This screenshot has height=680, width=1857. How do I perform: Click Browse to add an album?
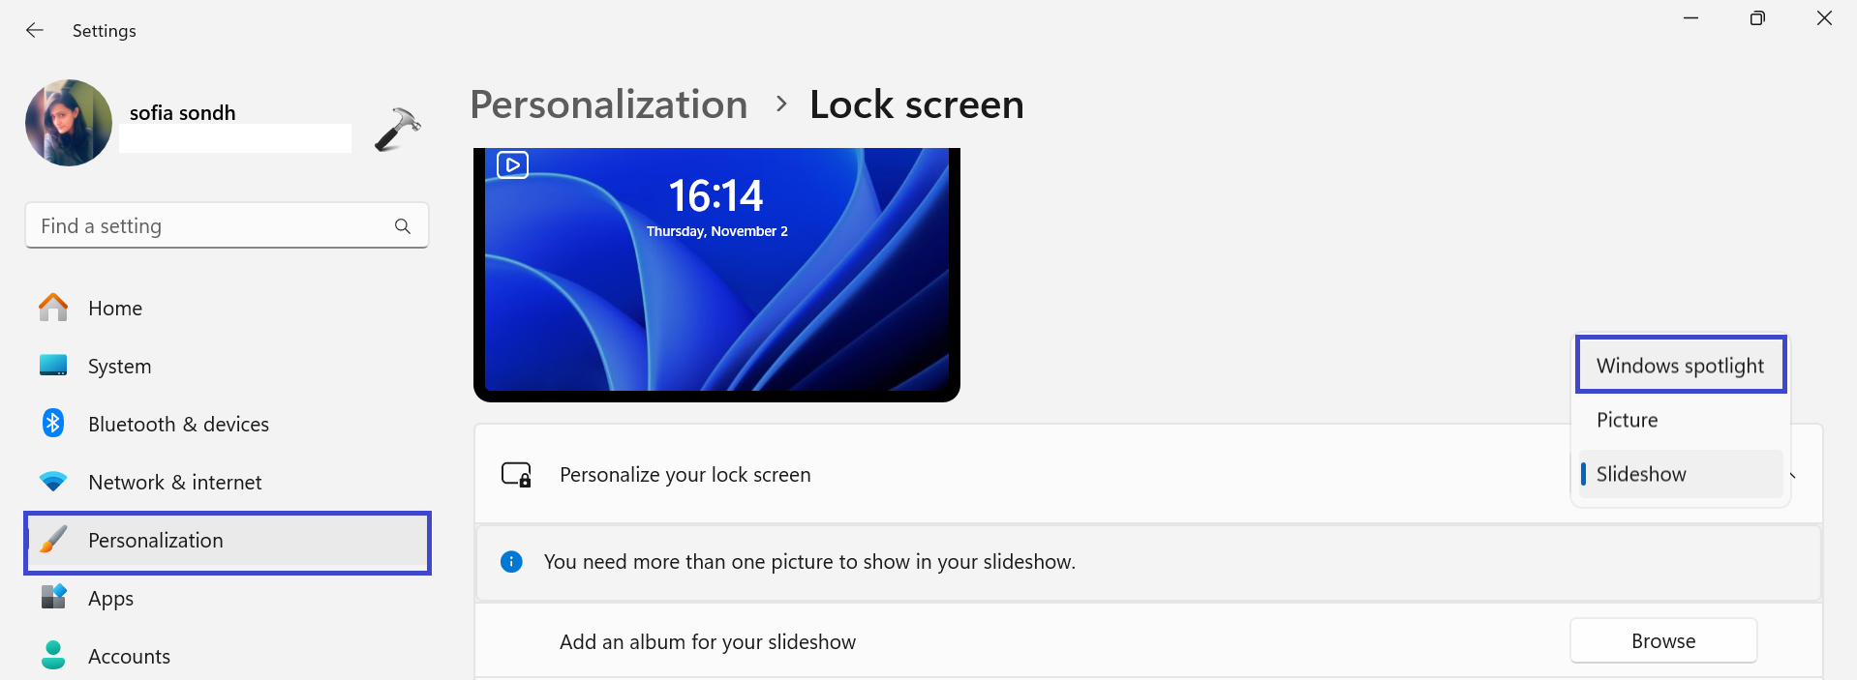[x=1662, y=641]
